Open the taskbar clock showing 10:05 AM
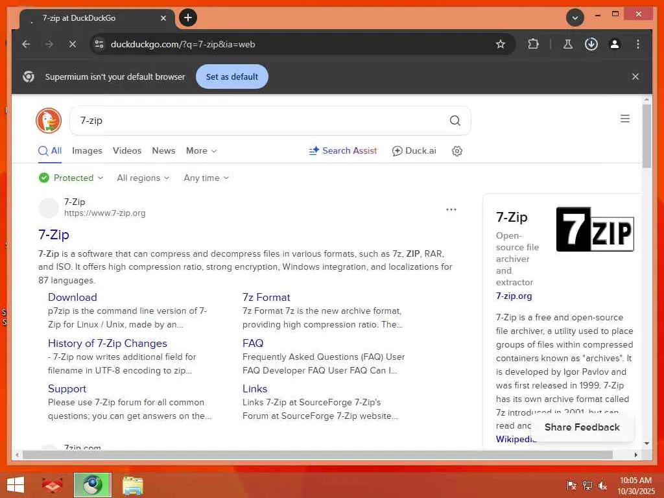 coord(635,486)
